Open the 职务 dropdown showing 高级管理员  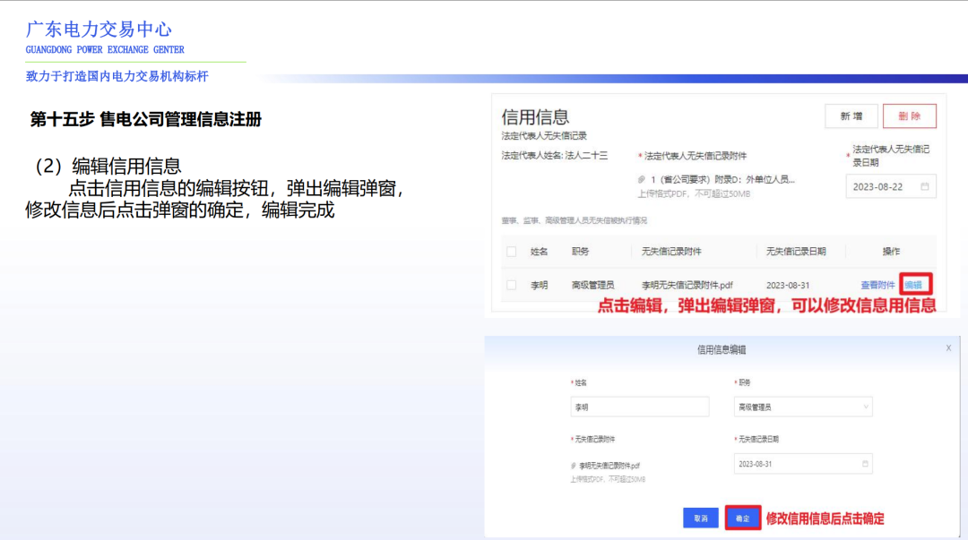click(802, 405)
